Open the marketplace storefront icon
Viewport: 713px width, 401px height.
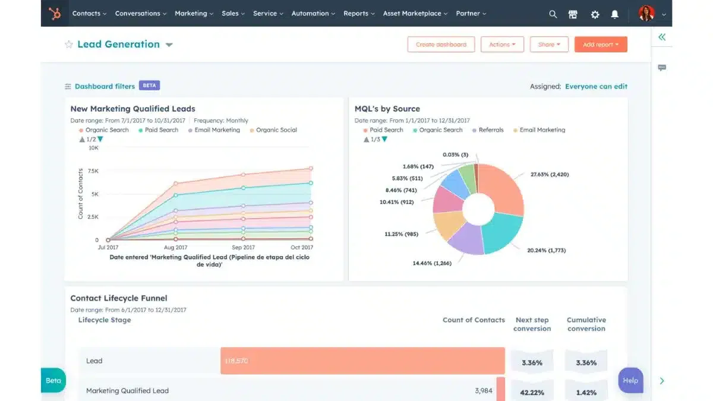click(573, 14)
